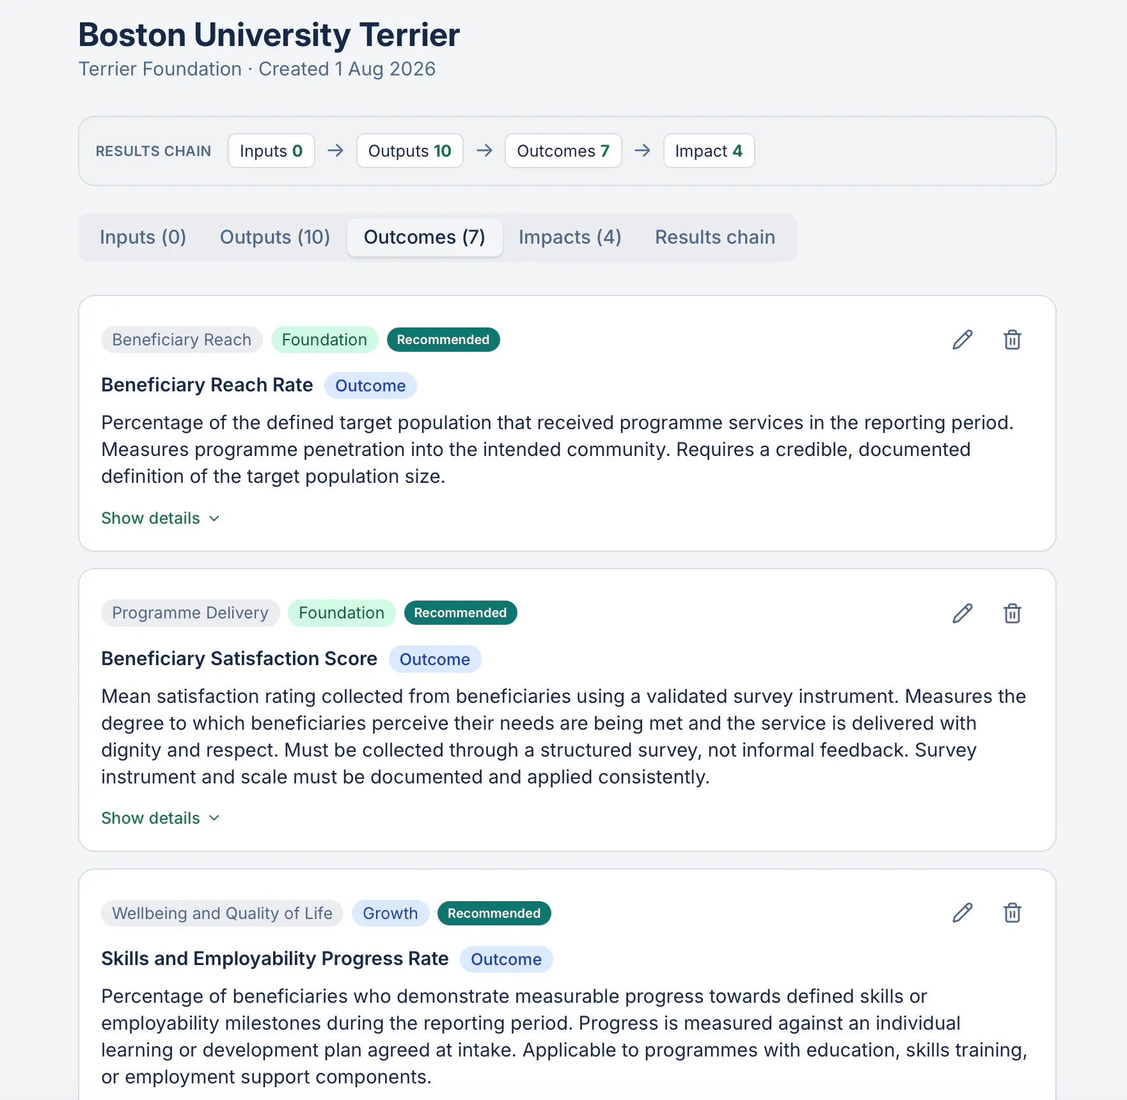Click Recommended badge on Programme Delivery card
The height and width of the screenshot is (1100, 1127).
(461, 613)
